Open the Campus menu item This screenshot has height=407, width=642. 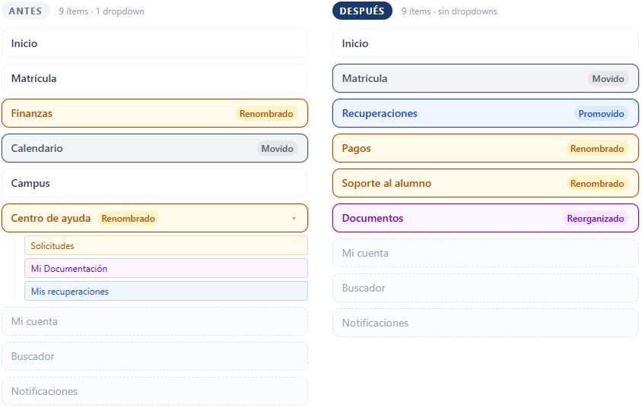[154, 183]
